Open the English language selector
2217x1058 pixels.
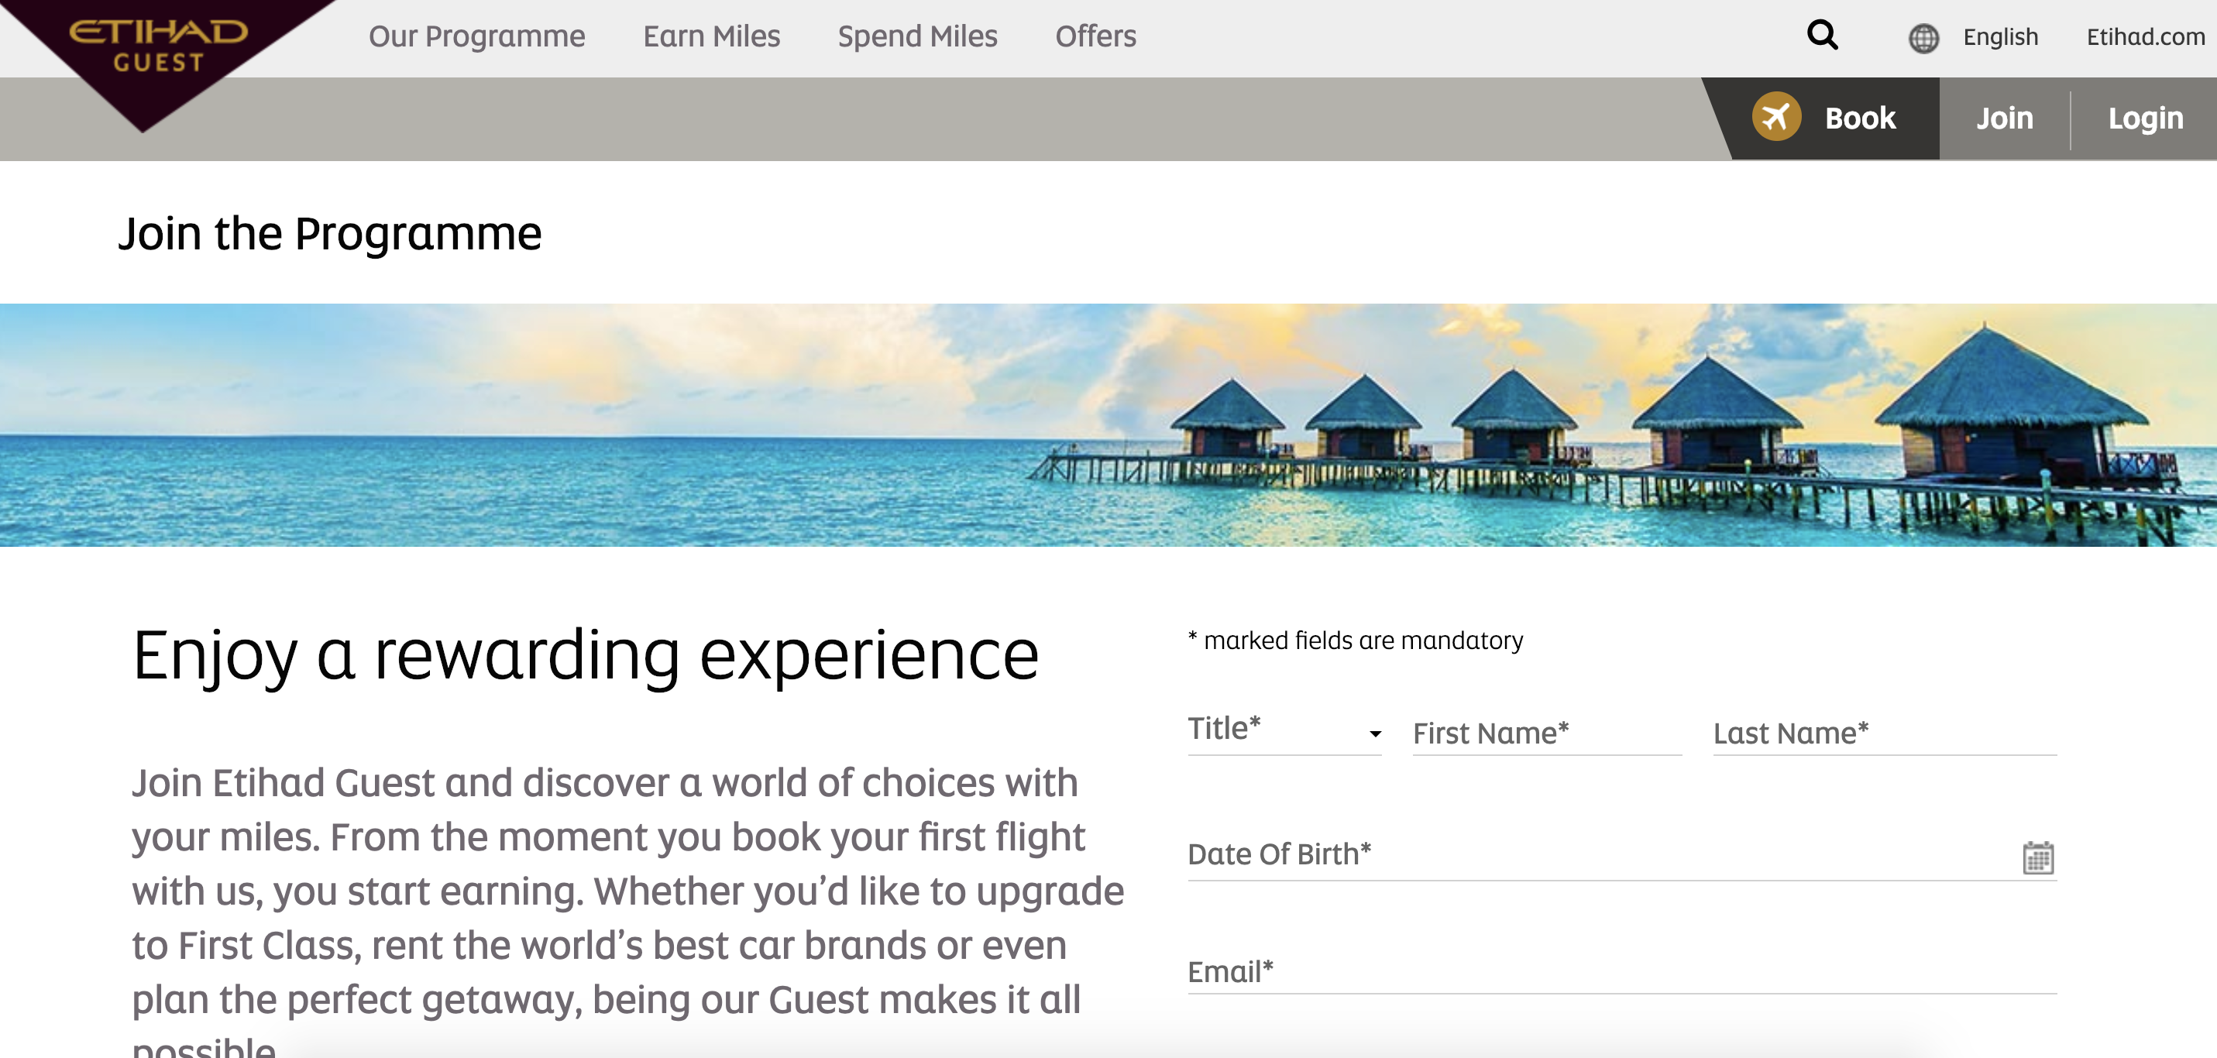coord(2000,37)
